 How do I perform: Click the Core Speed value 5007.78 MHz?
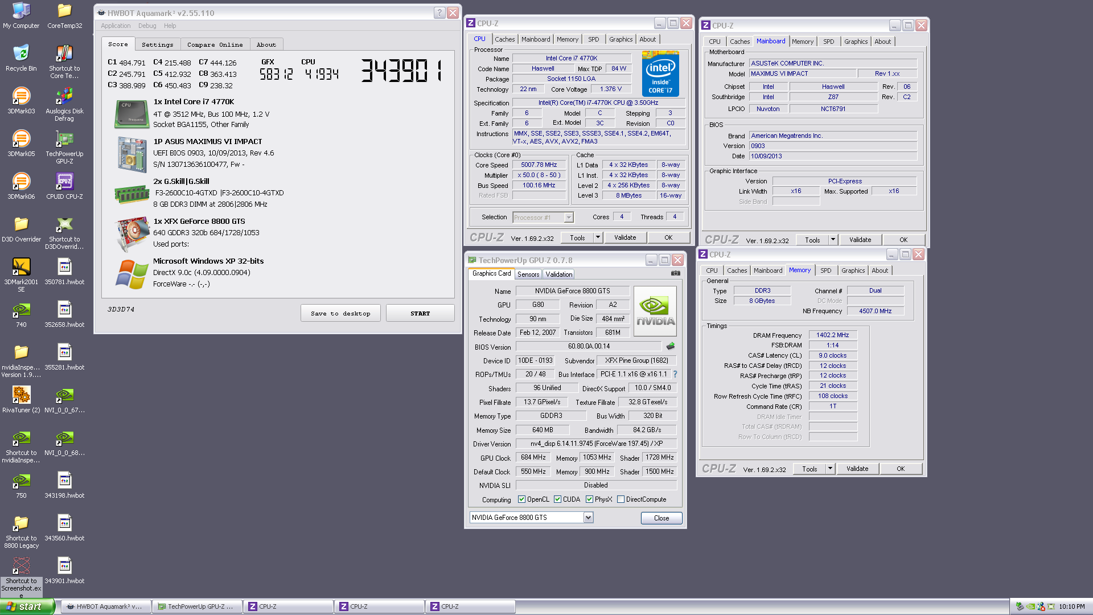[x=539, y=165]
